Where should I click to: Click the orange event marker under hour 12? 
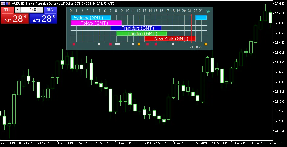coord(139,44)
